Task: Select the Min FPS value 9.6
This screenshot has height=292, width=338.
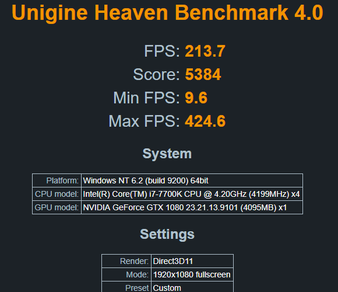Action: click(x=196, y=98)
